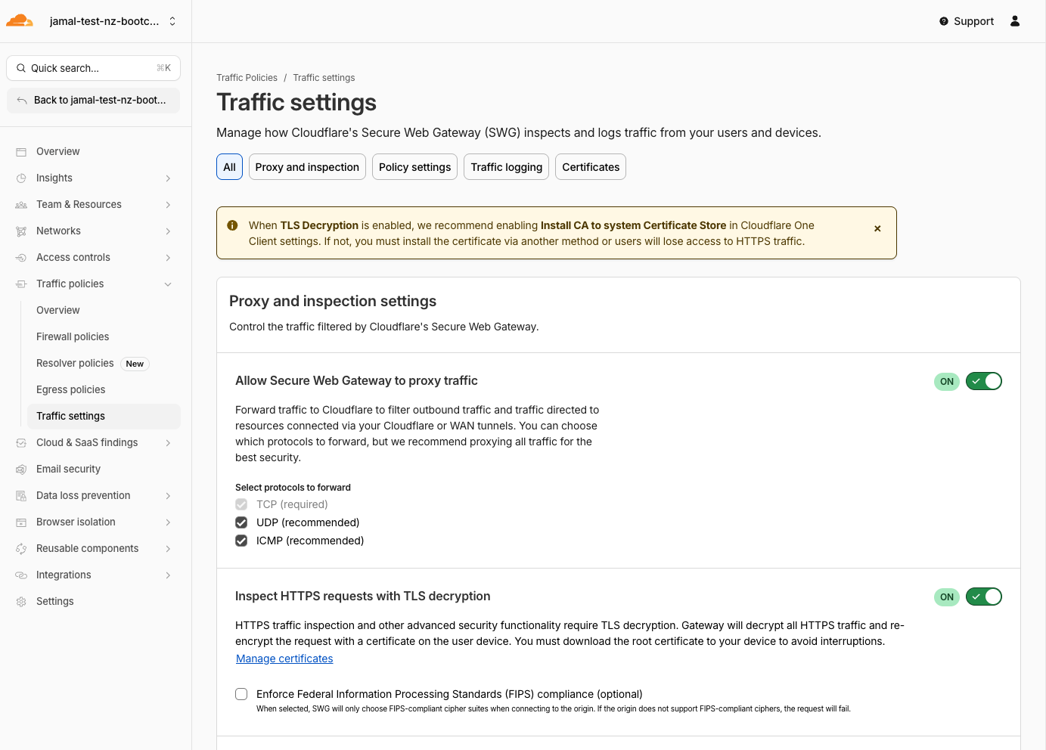The height and width of the screenshot is (750, 1046).
Task: Click the Quick search magnifier icon
Action: coord(21,68)
